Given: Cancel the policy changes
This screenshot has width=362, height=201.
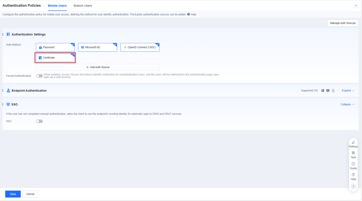Looking at the screenshot, I should coord(30,194).
